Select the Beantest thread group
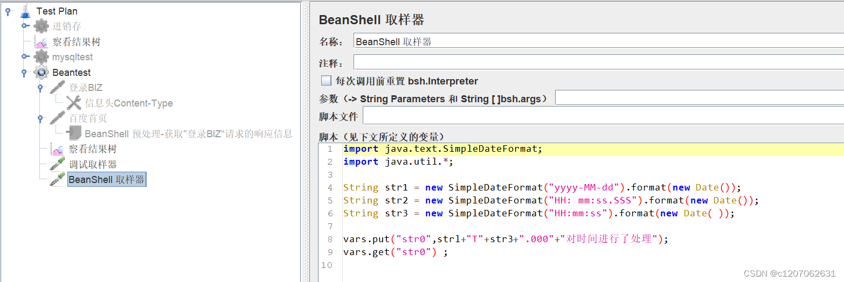 coord(71,72)
